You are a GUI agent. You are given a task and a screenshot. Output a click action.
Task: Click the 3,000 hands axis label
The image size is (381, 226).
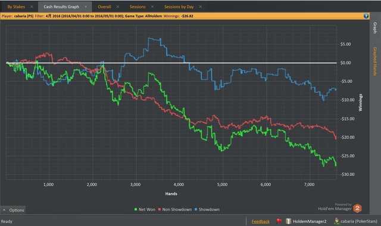click(135, 185)
